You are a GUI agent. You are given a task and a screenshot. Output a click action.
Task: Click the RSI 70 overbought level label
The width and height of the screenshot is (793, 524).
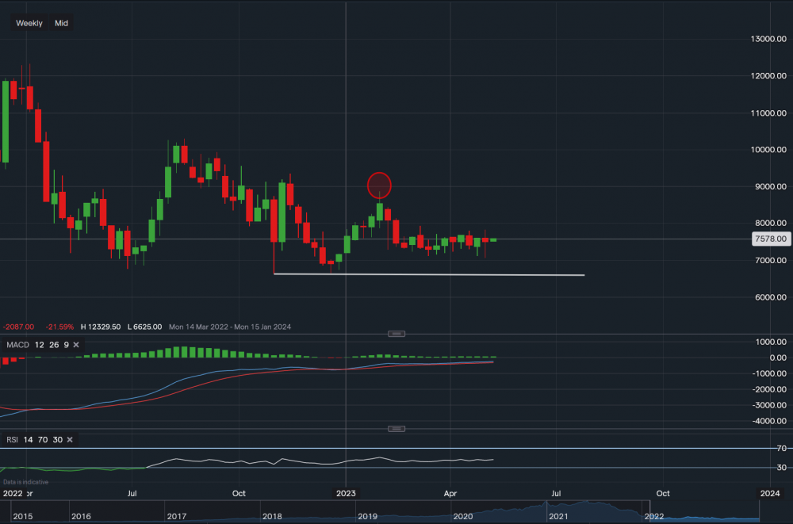[x=780, y=449]
